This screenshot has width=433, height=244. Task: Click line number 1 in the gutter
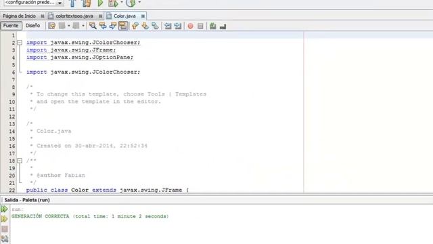[x=14, y=35]
